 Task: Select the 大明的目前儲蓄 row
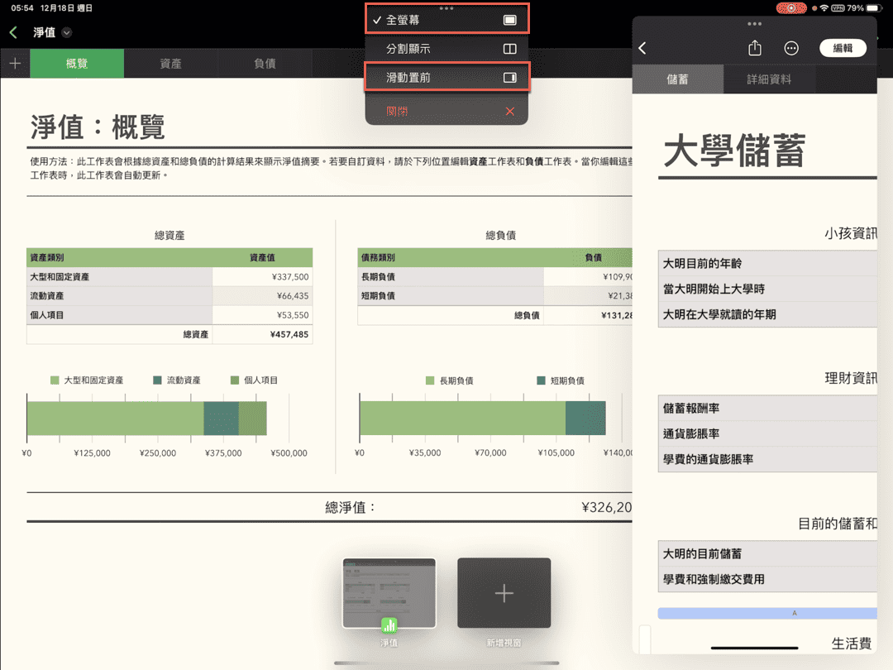(x=767, y=553)
